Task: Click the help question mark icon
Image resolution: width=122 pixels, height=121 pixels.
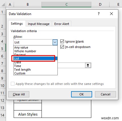Action: [x=99, y=14]
